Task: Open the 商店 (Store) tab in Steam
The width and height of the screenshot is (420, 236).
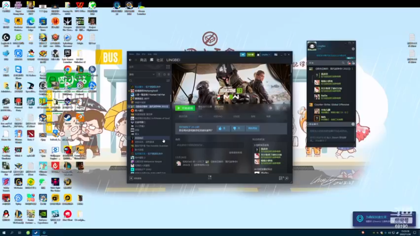Action: [143, 60]
